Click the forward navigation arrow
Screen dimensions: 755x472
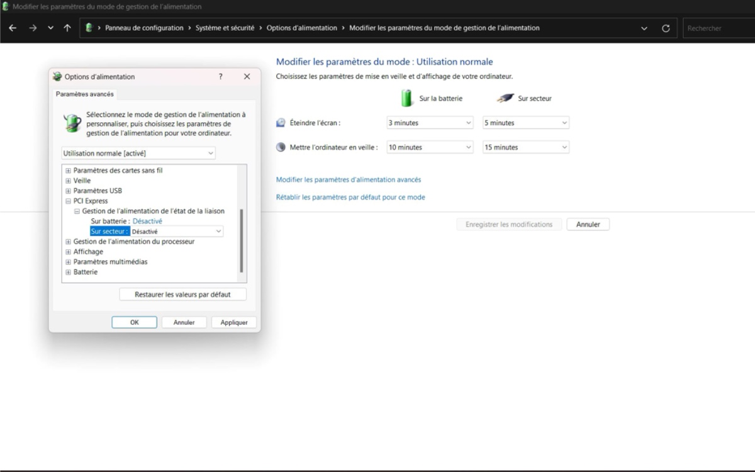[32, 28]
